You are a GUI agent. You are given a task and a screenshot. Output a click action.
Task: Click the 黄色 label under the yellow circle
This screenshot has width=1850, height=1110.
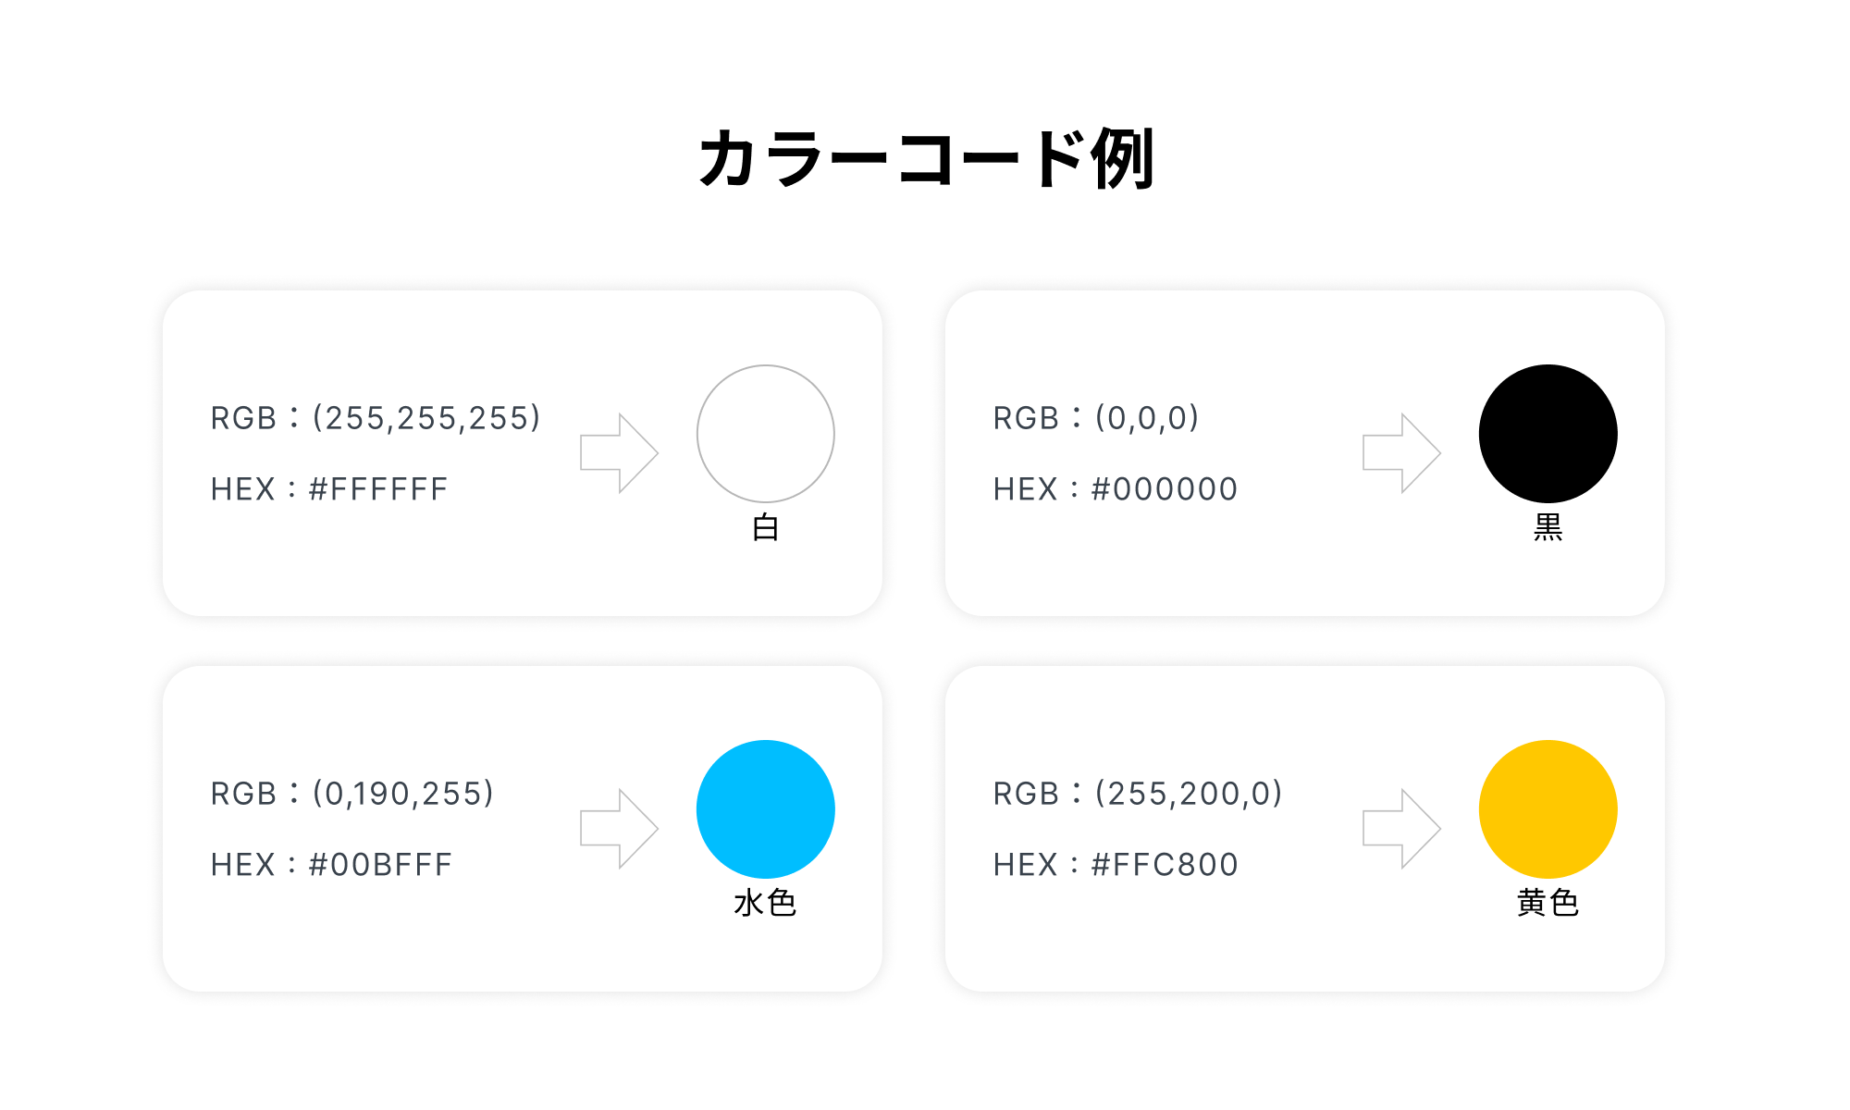(x=1548, y=903)
